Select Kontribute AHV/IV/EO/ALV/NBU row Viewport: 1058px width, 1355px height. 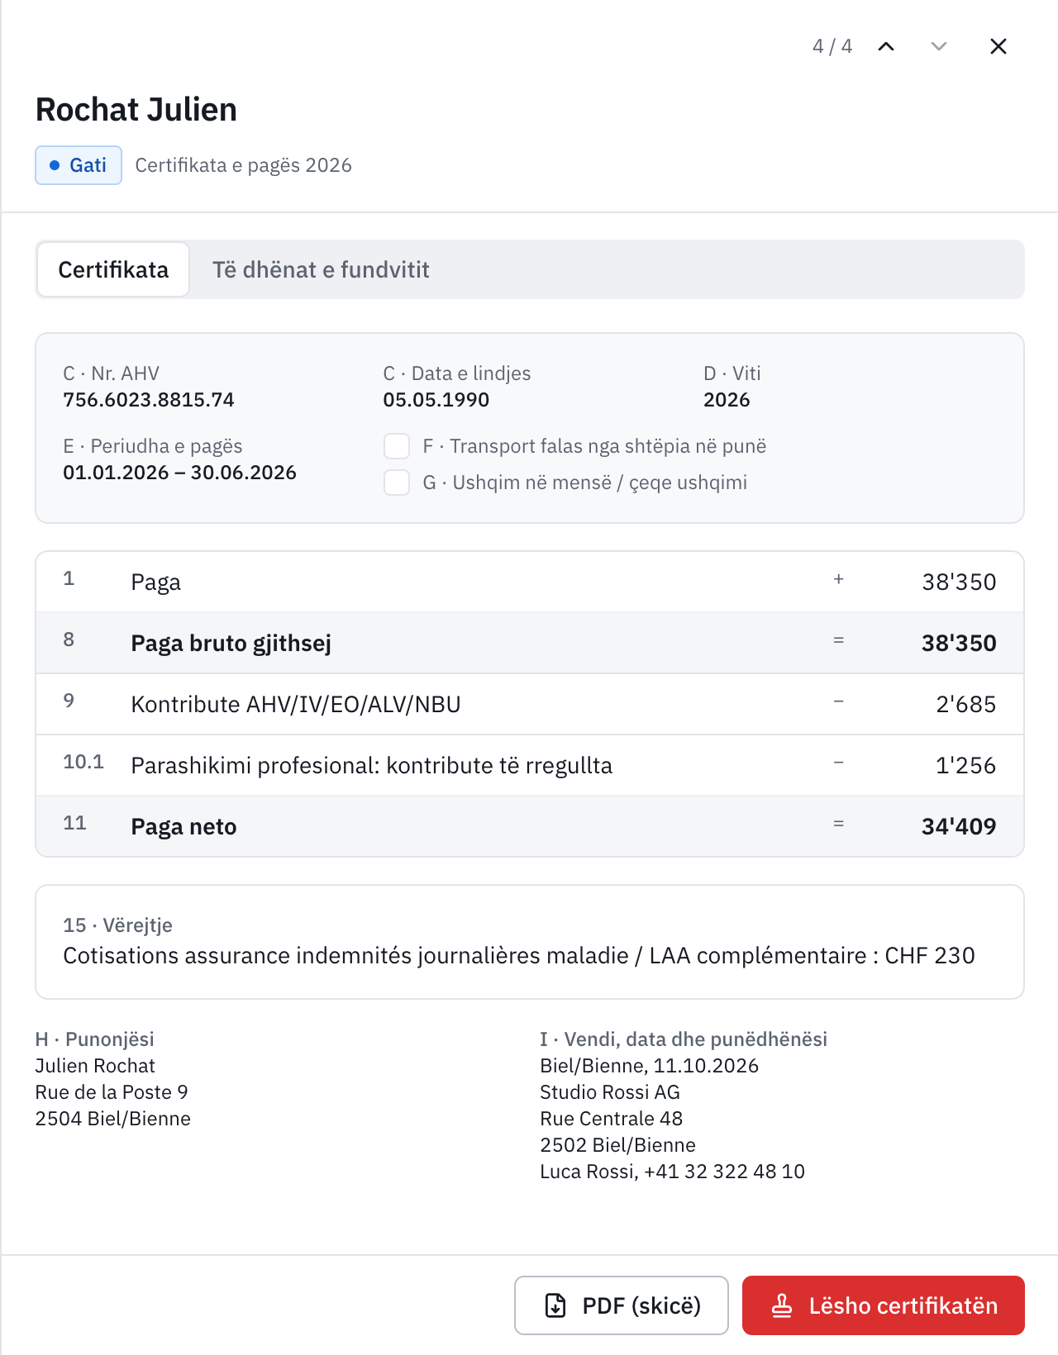pos(530,704)
